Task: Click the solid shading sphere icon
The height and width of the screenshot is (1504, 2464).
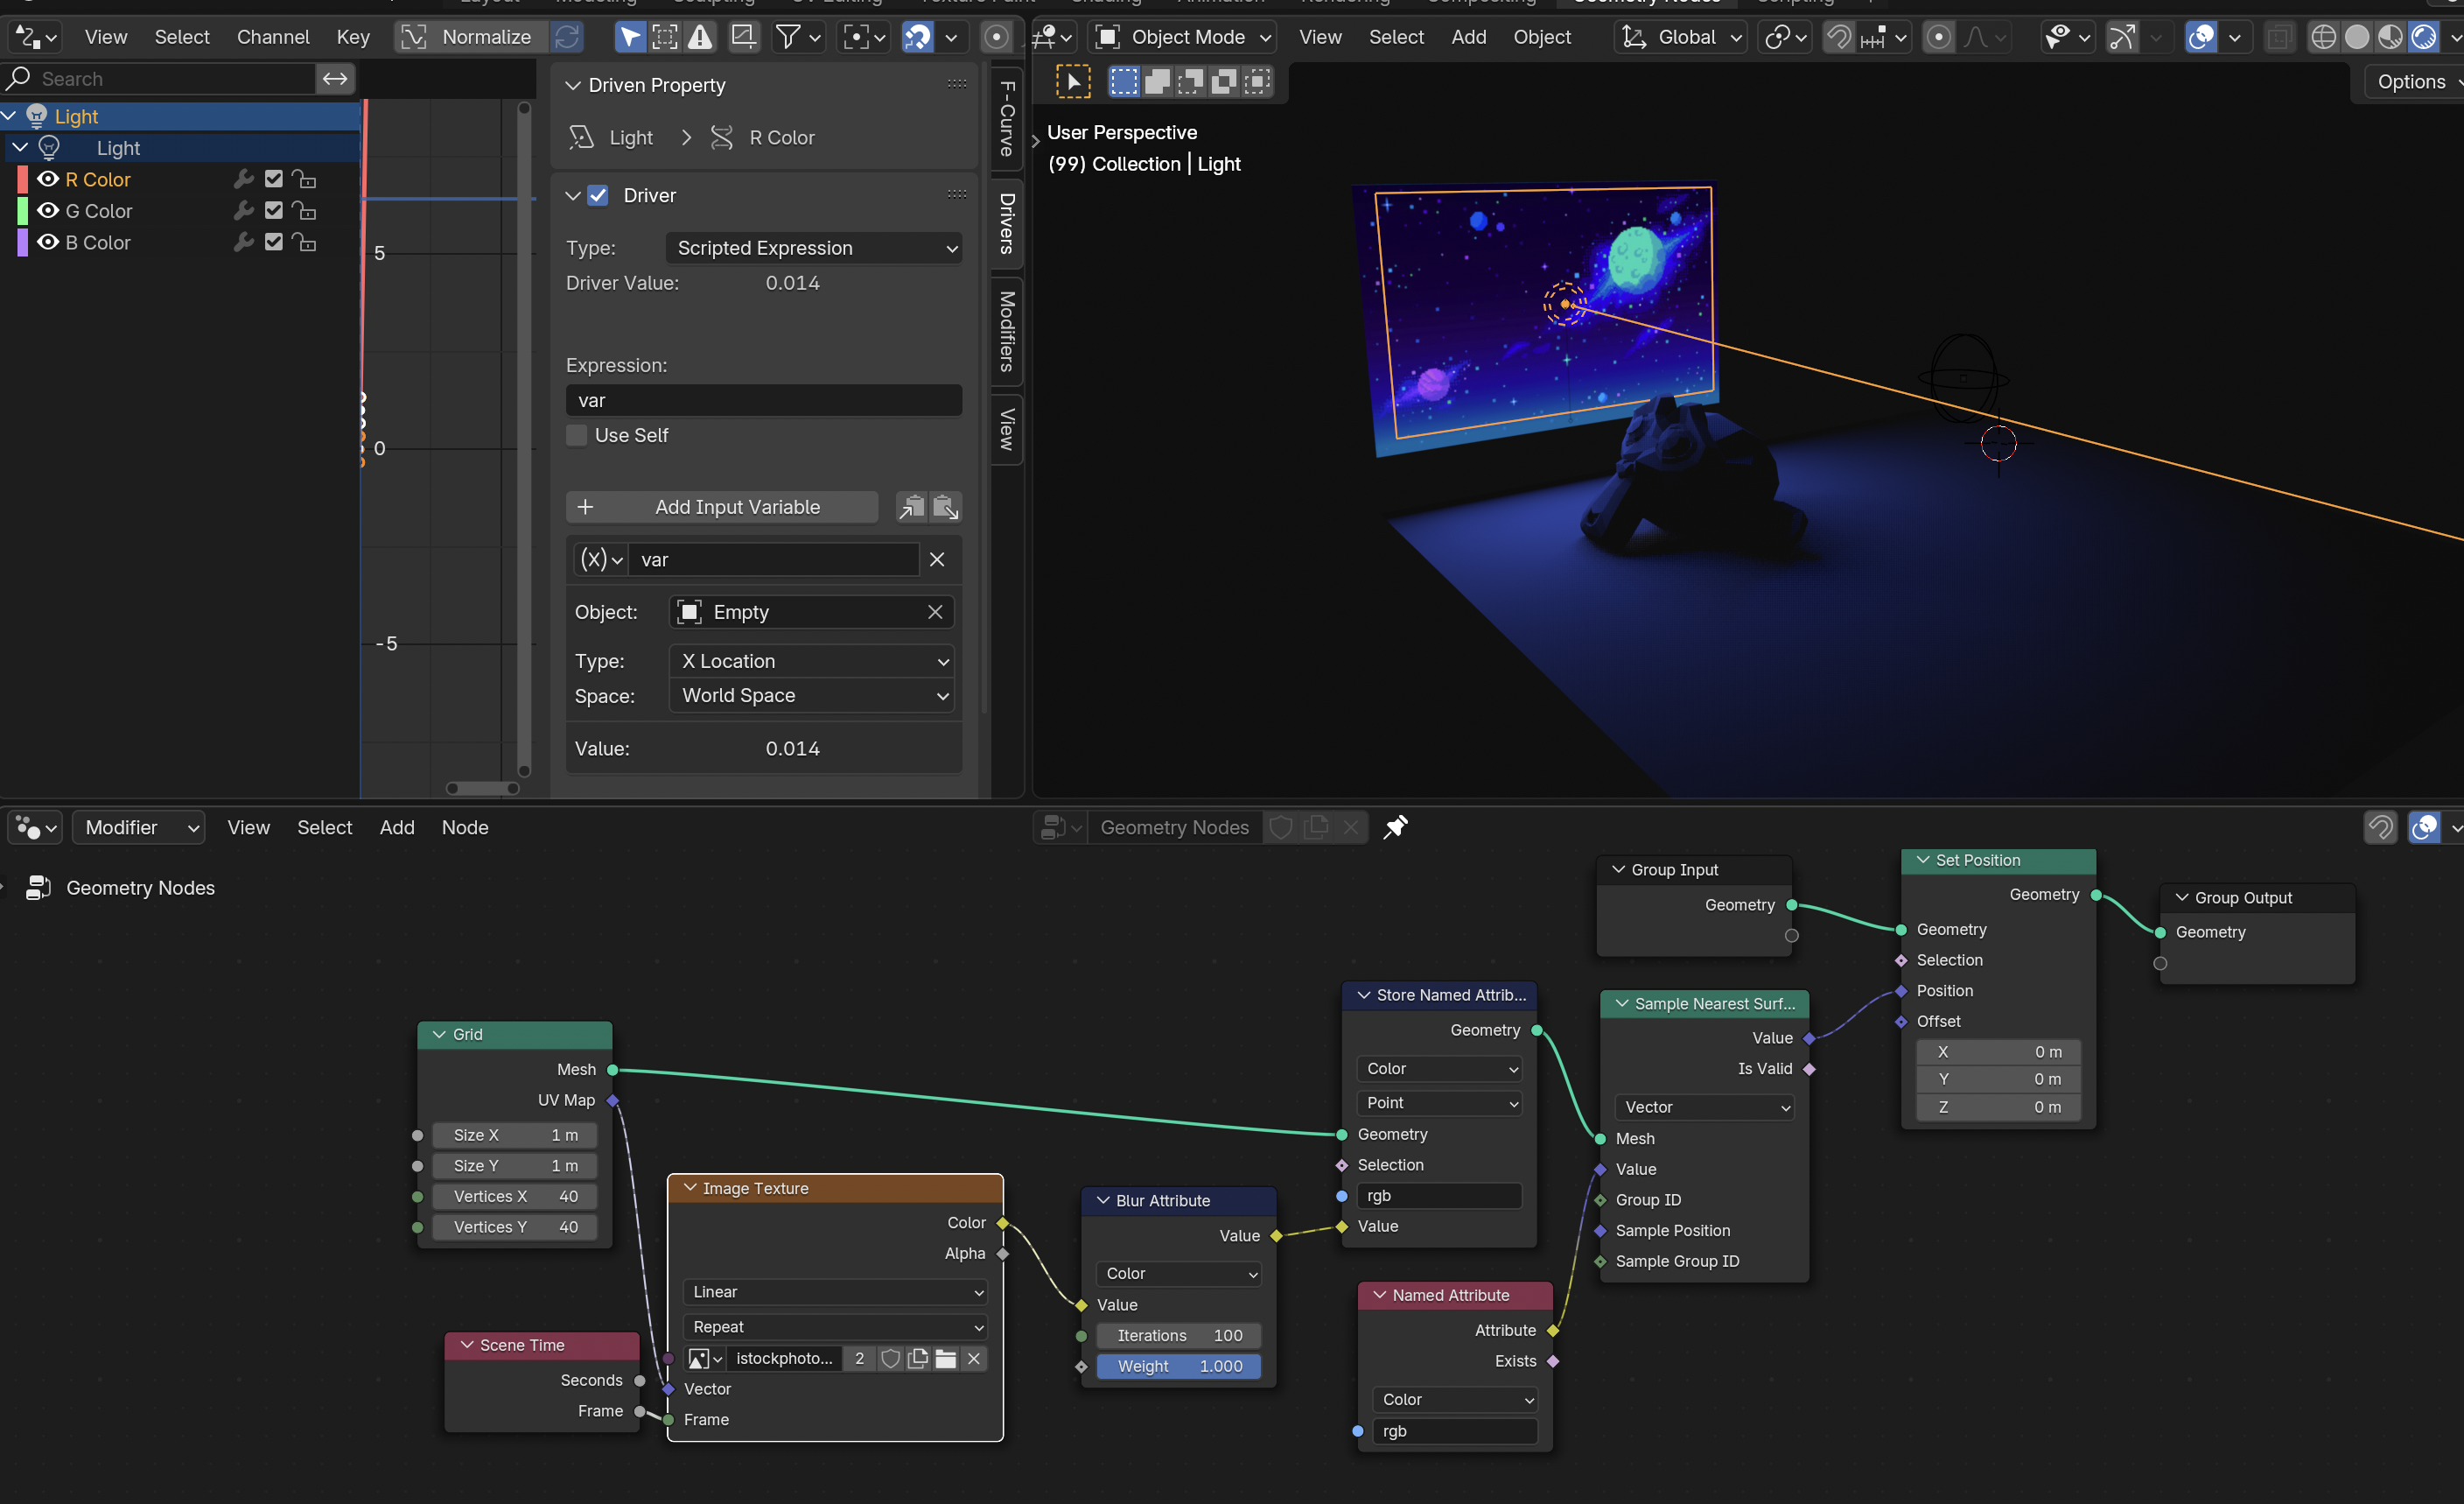Action: pos(2357,37)
